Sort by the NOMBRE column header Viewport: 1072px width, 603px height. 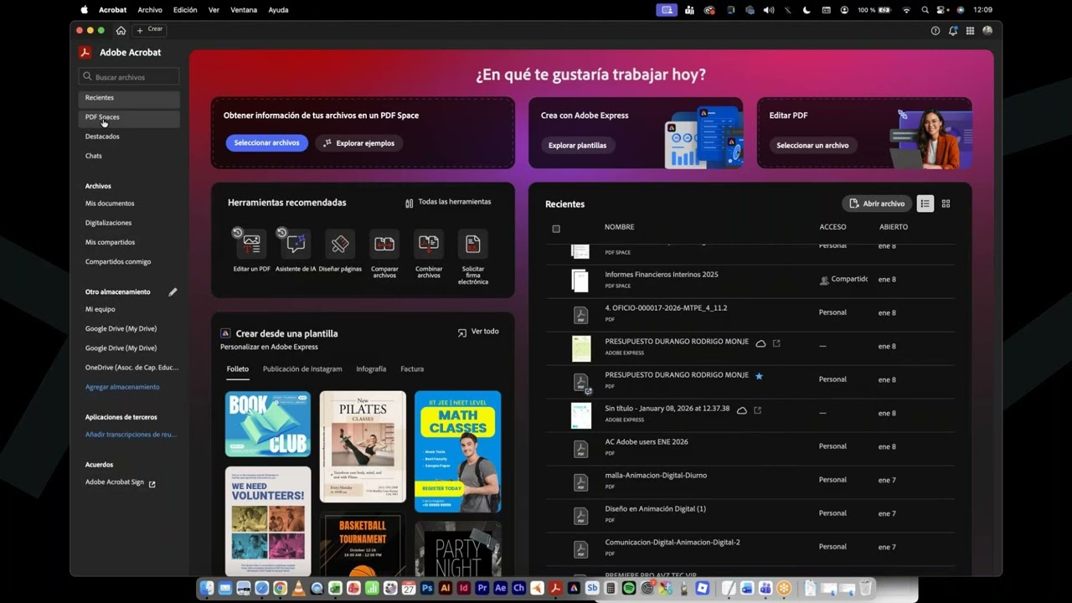click(x=620, y=227)
